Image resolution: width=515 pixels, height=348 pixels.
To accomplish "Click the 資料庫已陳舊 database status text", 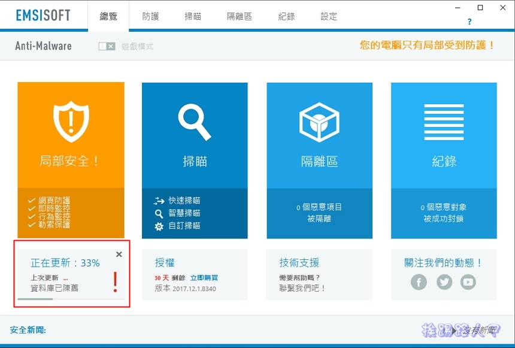I will point(54,288).
